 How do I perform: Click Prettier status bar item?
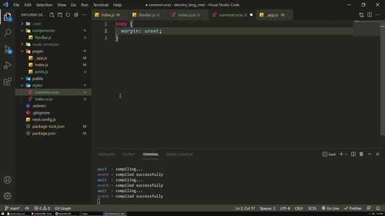coord(353,208)
